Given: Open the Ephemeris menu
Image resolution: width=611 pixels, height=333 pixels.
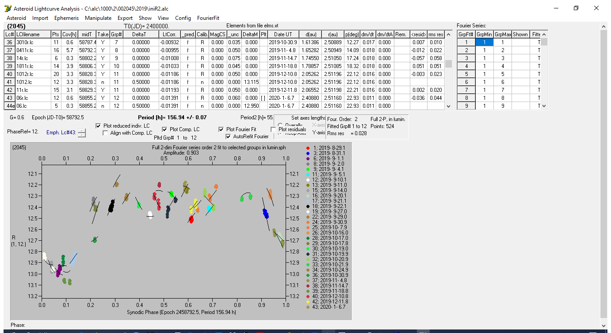Looking at the screenshot, I should pyautogui.click(x=67, y=18).
